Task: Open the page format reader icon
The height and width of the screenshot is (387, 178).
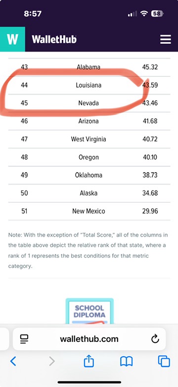Action: [24, 339]
